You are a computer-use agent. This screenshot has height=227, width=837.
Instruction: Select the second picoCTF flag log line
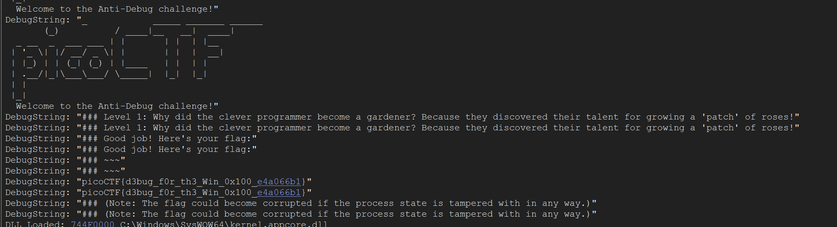(158, 193)
